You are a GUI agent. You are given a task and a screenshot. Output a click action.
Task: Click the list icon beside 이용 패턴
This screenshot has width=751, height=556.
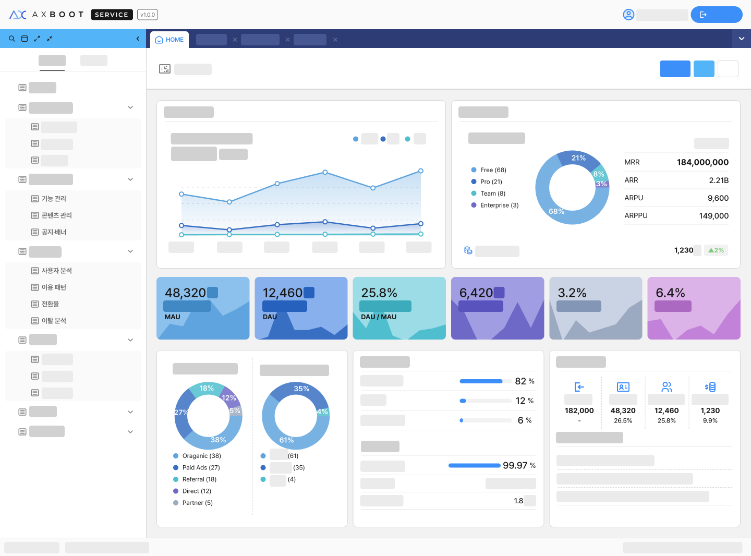(35, 287)
